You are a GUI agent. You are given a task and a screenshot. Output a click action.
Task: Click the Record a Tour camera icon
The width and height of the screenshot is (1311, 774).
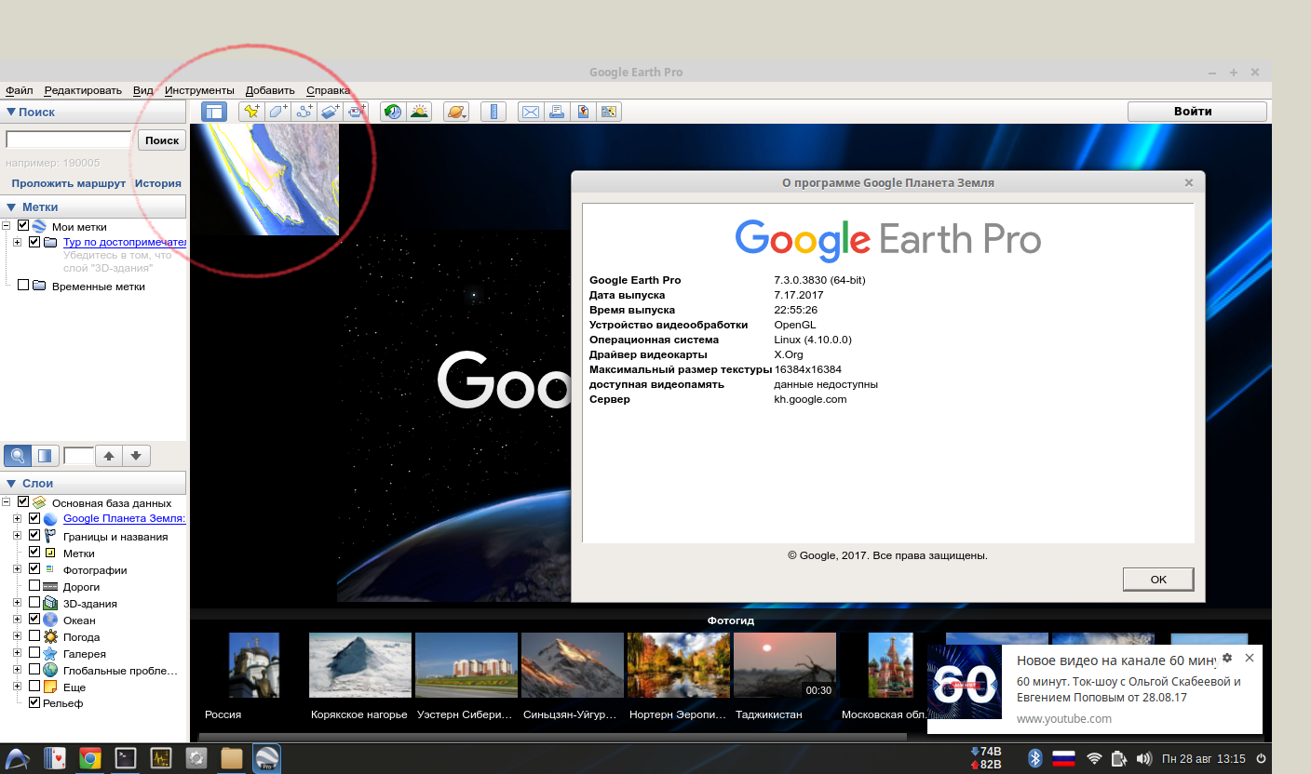[x=357, y=112]
